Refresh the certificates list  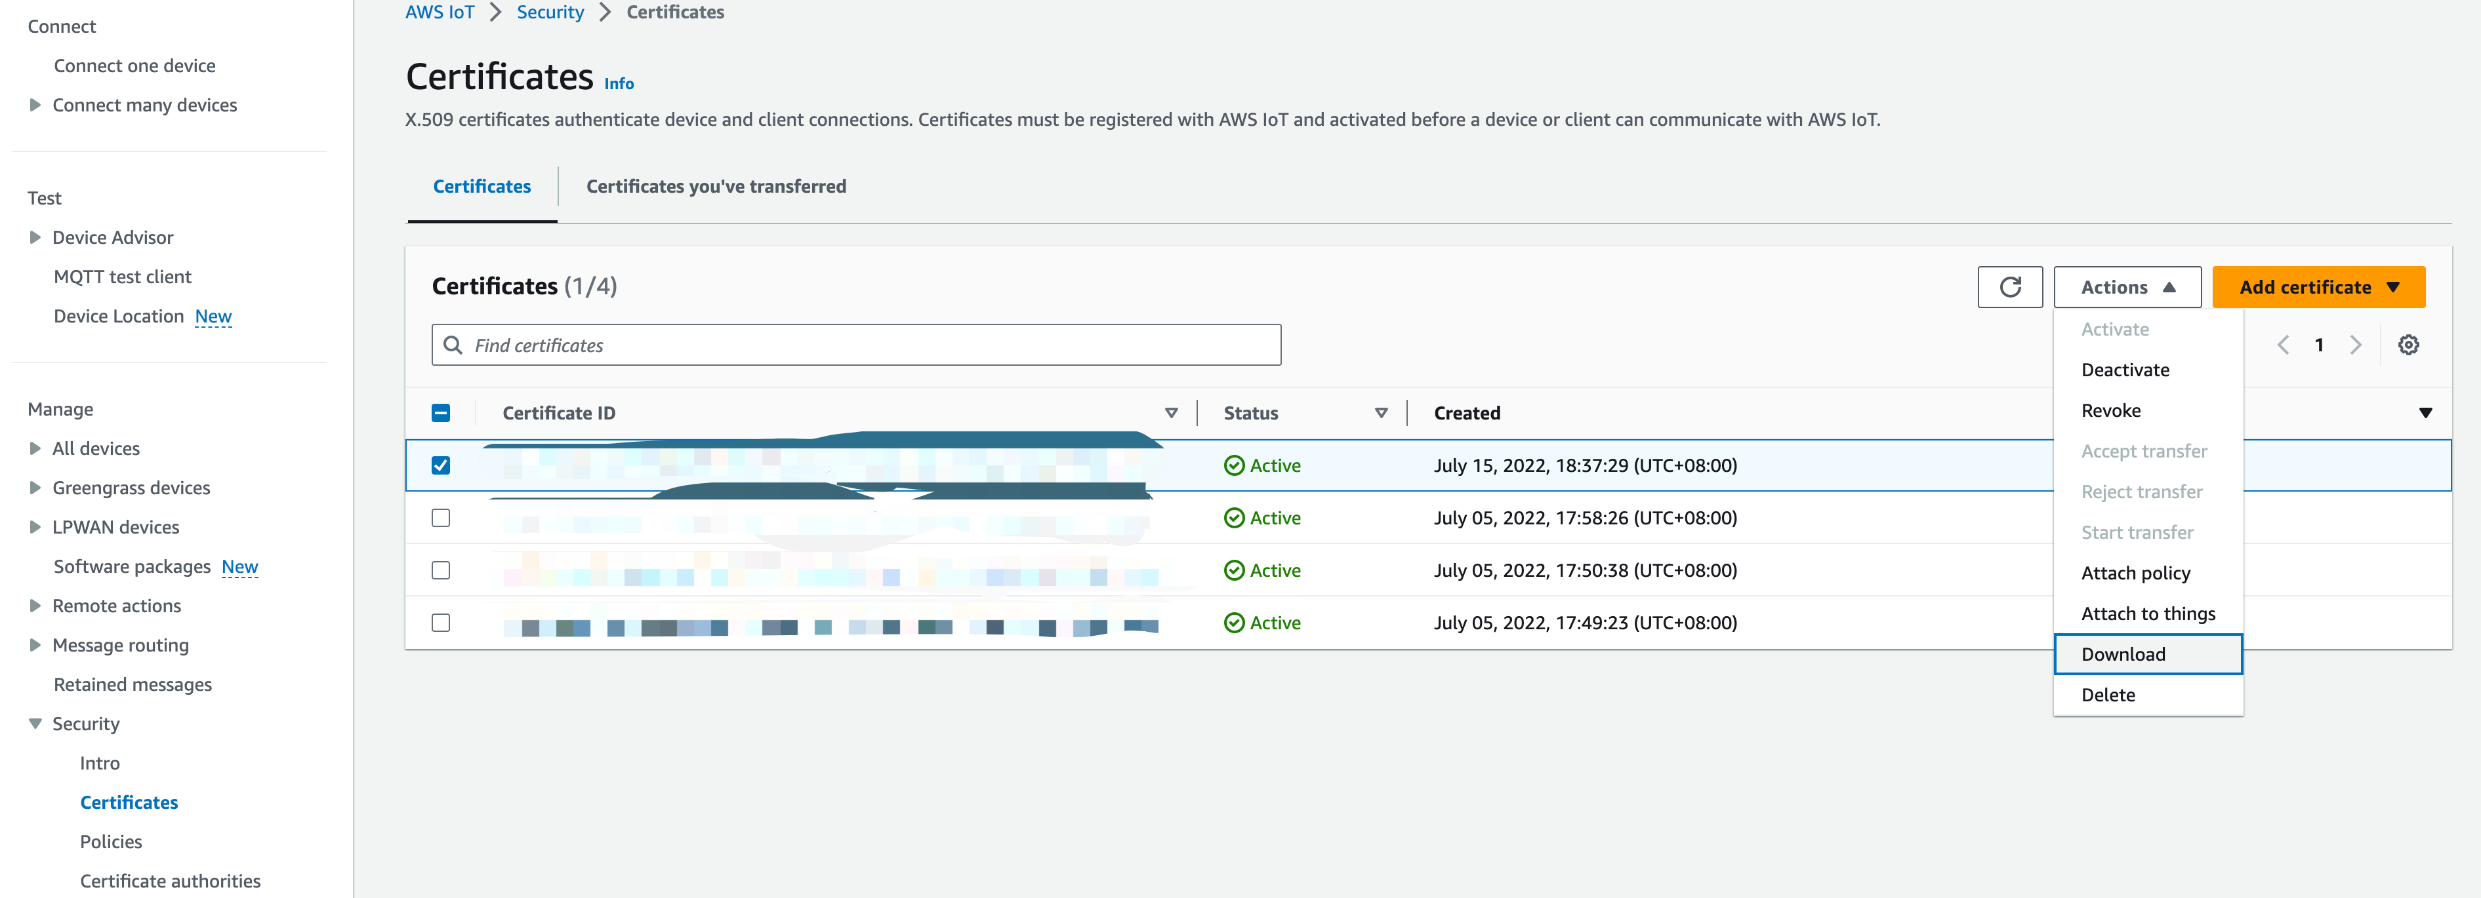[x=2010, y=287]
